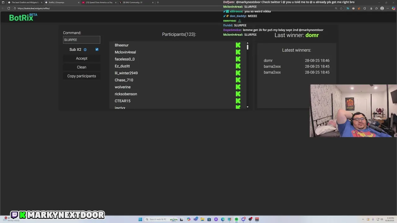Viewport: 397px width, 223px height.
Task: Switch to 'Speed Does America' tab
Action: [99, 2]
